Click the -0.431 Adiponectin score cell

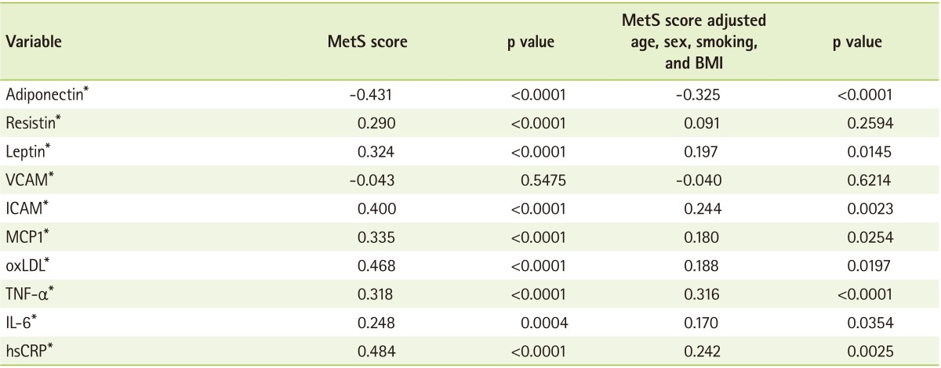pos(366,96)
